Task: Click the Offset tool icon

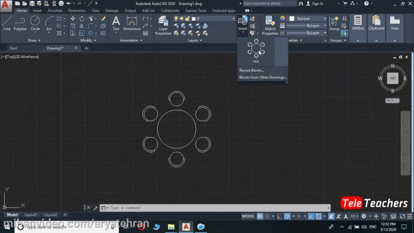Action: tap(103, 33)
